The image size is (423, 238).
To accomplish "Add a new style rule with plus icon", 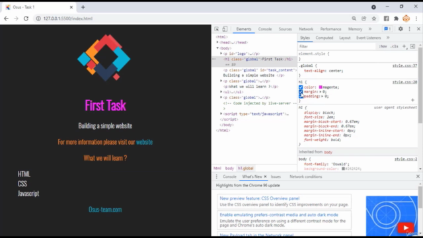I will 404,46.
